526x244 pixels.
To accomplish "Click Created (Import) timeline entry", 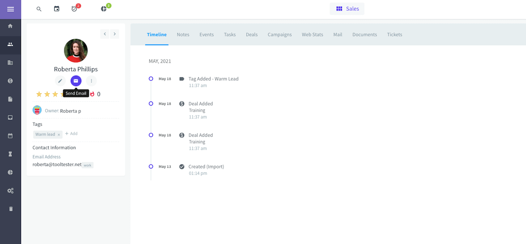I will coord(206,167).
